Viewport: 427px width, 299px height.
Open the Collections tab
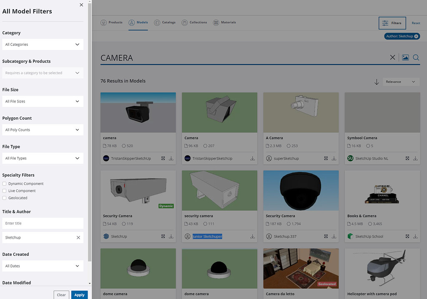[x=194, y=22]
